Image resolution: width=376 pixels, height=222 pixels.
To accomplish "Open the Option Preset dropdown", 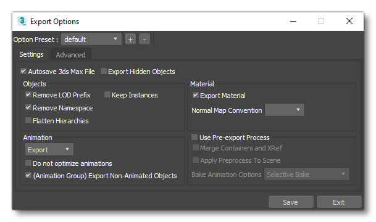I will [91, 39].
